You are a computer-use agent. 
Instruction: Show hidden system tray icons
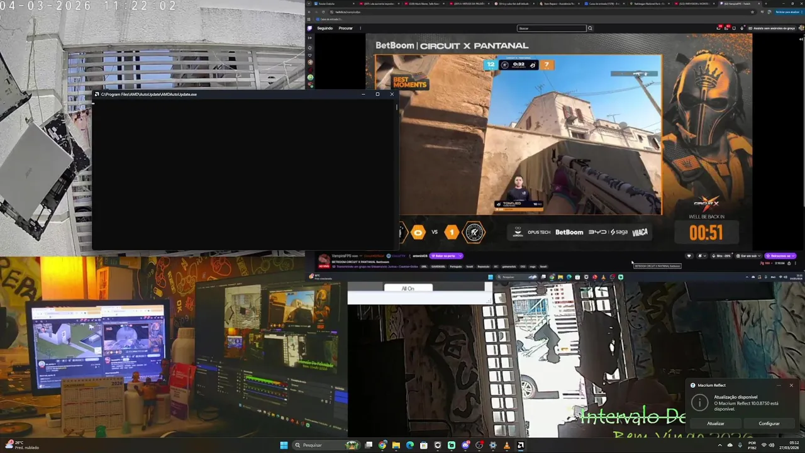(720, 445)
